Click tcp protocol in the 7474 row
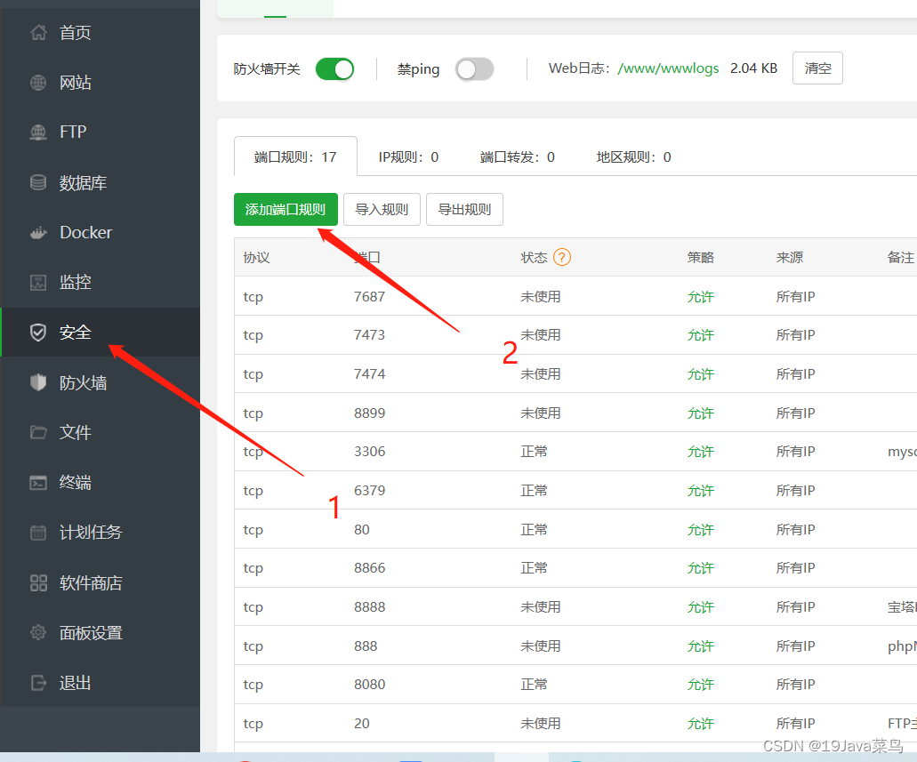917x762 pixels. (253, 374)
